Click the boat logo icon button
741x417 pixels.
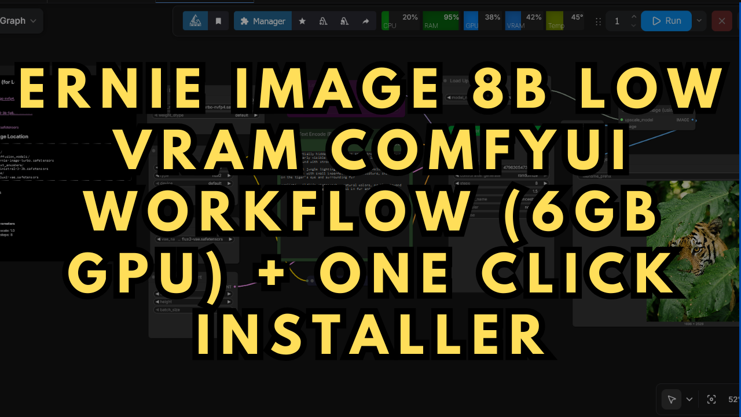[x=196, y=21]
